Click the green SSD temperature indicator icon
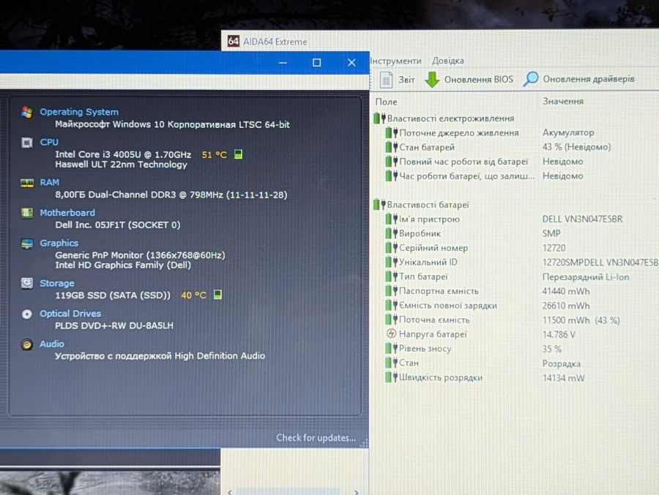Viewport: 659px width, 495px height. (217, 295)
